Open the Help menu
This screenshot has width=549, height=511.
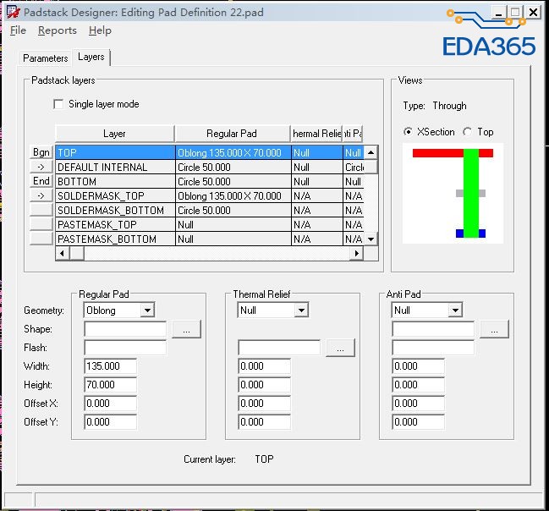tap(100, 30)
